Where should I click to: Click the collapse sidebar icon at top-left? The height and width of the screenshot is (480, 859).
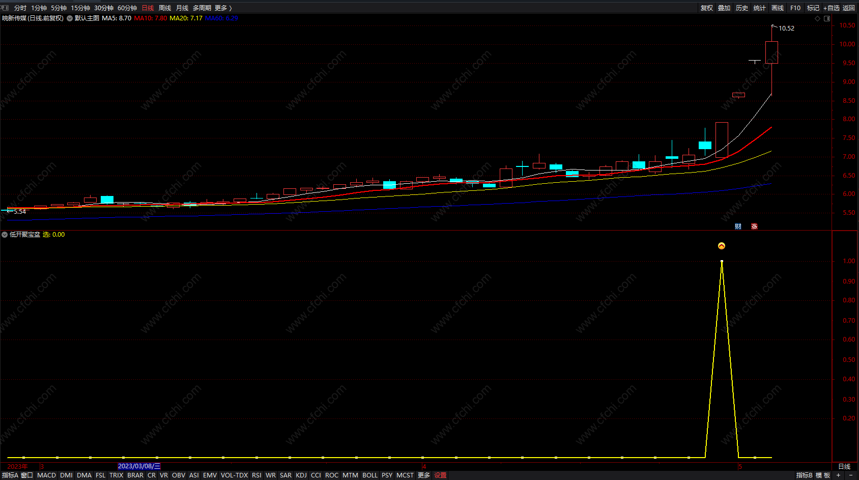point(5,8)
